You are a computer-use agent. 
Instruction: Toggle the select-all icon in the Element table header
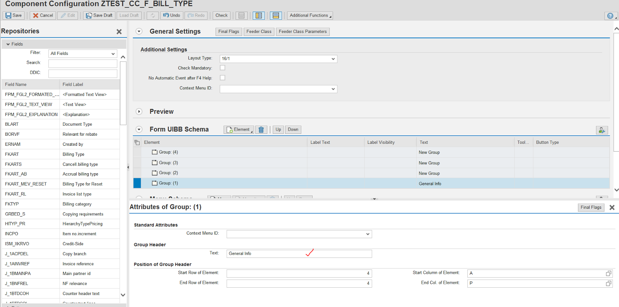(137, 143)
